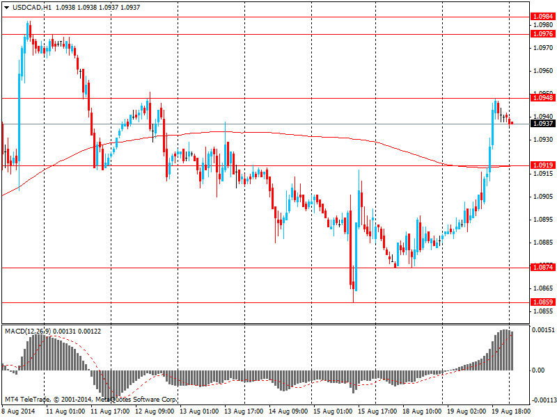
Task: Click the MT4 TeleTrade copyright text
Action: pos(91,400)
